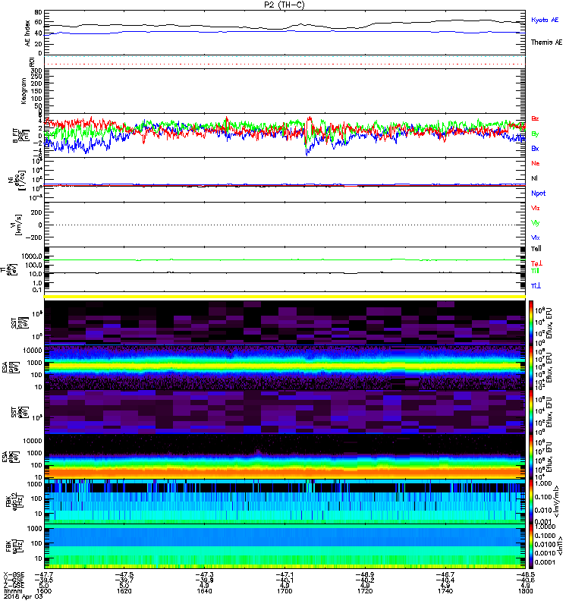Select the Themis AE legend label
Image resolution: width=569 pixels, height=607 pixels.
546,42
